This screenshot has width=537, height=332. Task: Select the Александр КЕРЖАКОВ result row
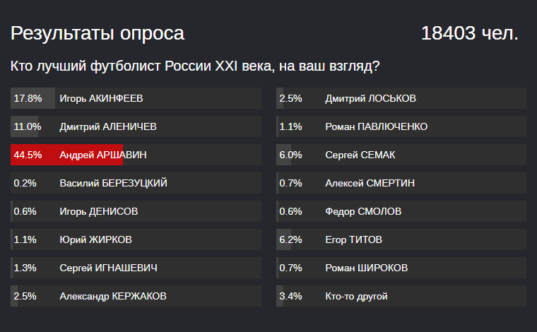click(136, 296)
